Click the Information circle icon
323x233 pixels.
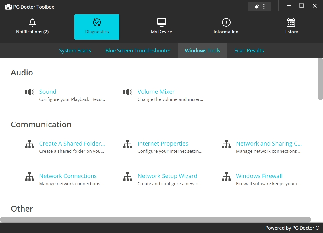pos(226,22)
